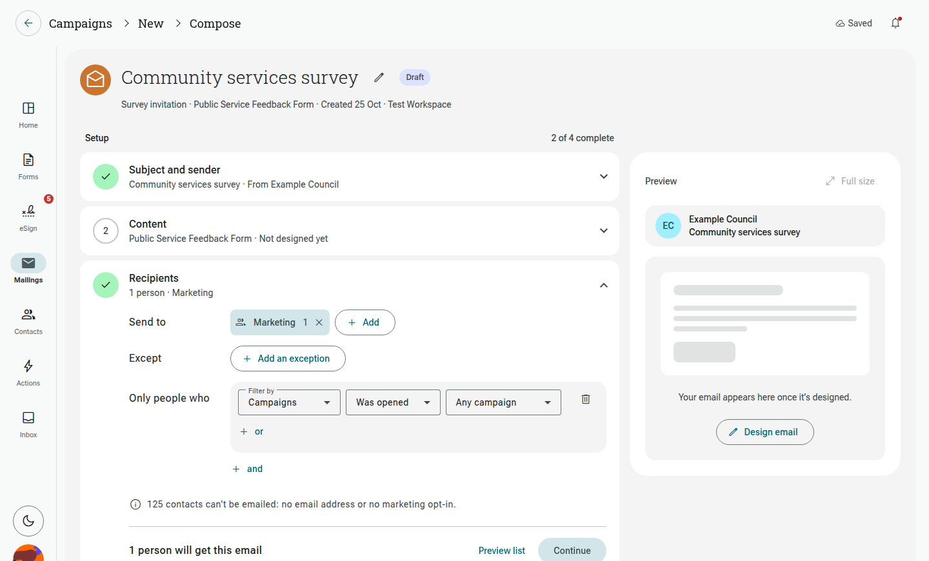Add another recipient group
Image resolution: width=929 pixels, height=561 pixels.
point(365,322)
